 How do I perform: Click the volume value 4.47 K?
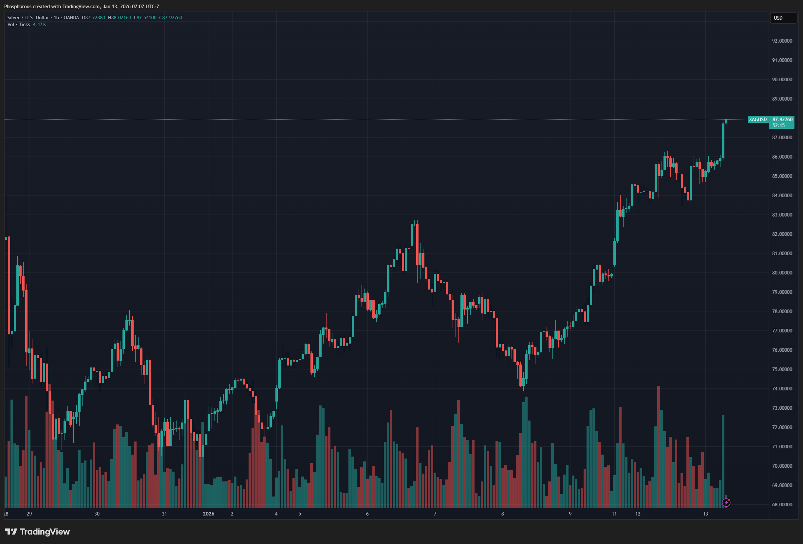39,25
